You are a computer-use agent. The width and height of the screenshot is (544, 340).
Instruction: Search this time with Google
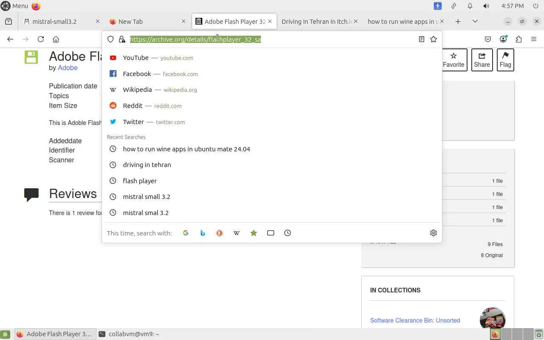[186, 233]
